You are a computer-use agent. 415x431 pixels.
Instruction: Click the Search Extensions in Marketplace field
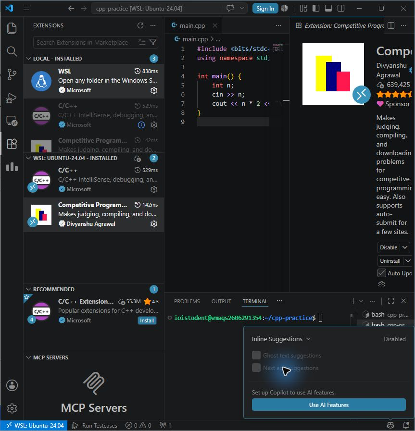point(95,42)
